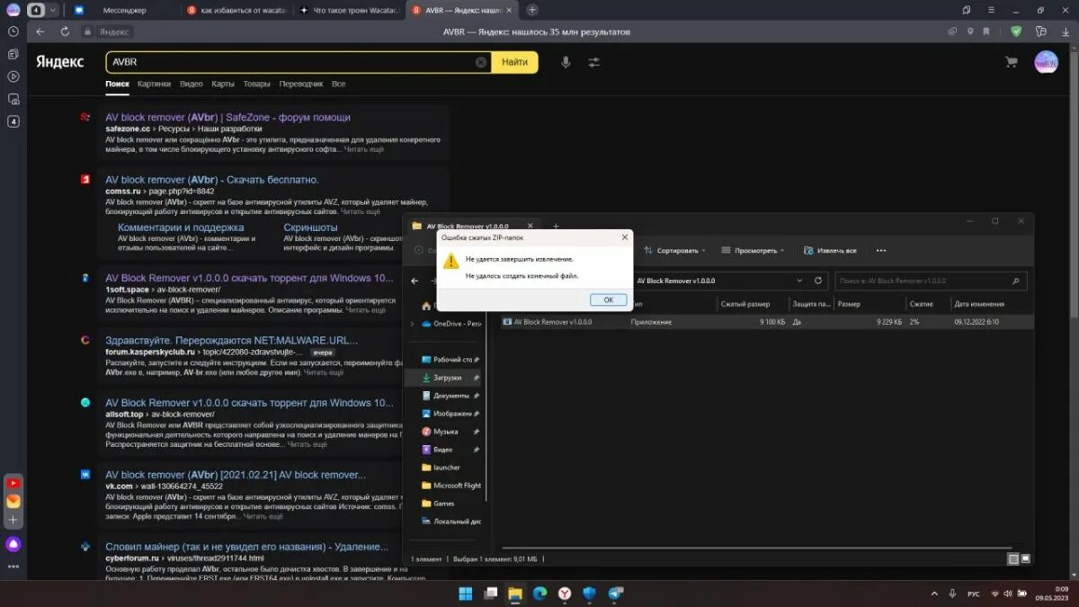Select Переводчик search category

(300, 84)
